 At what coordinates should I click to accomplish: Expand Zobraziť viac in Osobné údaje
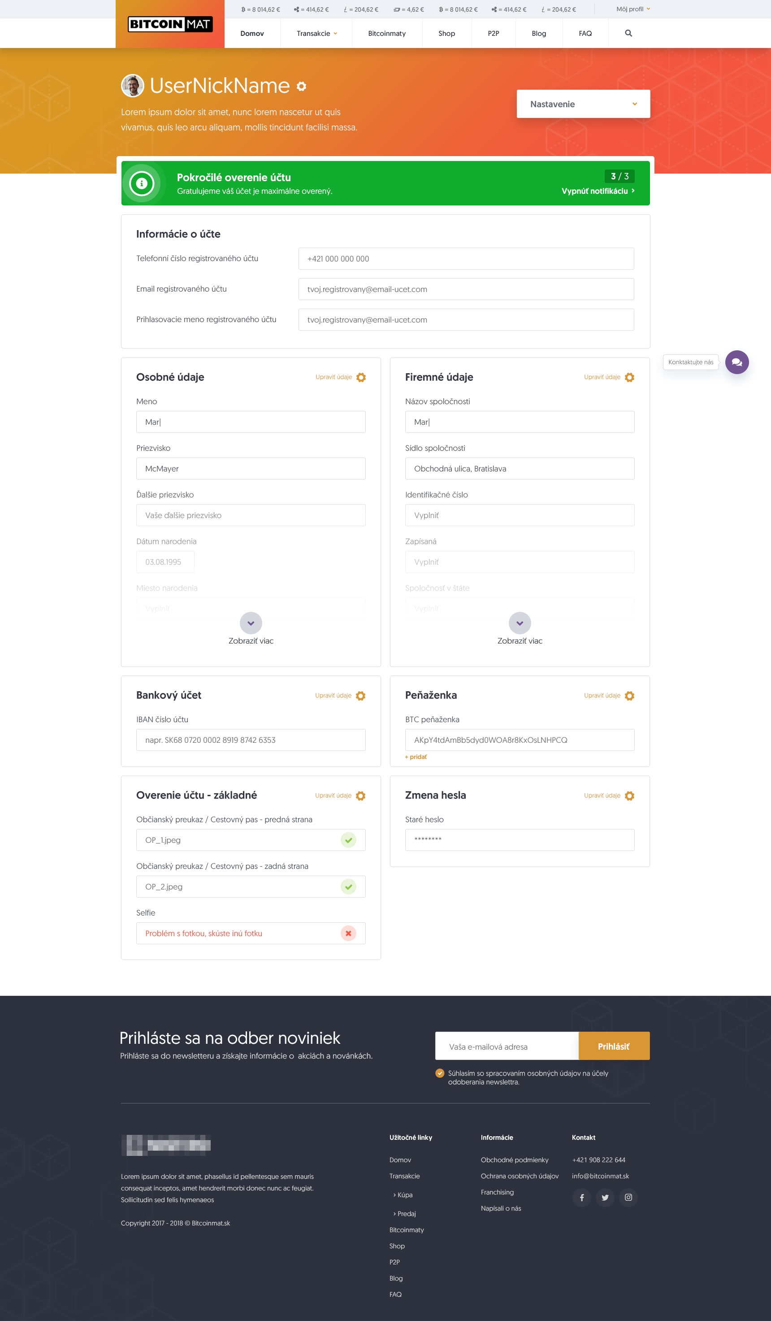click(x=251, y=628)
